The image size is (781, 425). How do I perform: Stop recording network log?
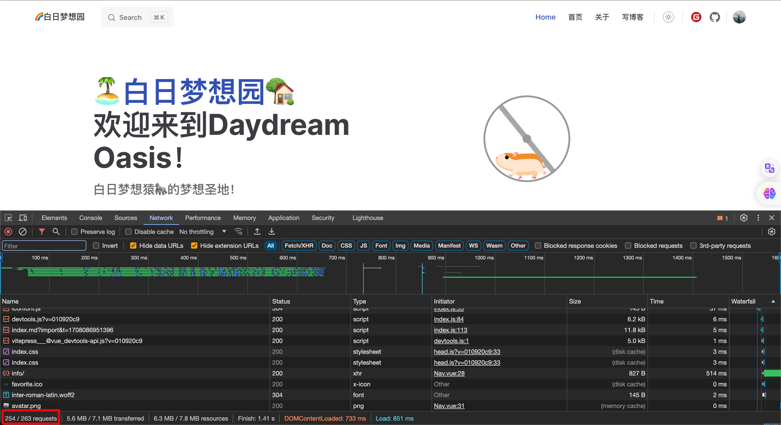[8, 232]
